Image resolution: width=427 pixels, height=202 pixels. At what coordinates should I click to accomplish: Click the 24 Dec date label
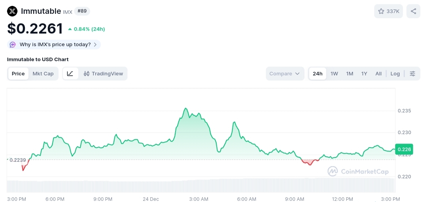click(x=151, y=199)
